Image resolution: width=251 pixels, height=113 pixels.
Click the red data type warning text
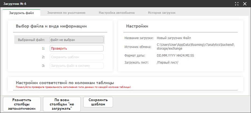73,87
